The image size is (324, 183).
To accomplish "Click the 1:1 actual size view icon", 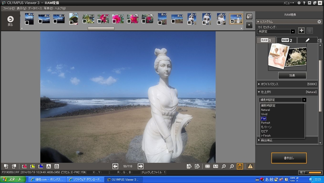I will coord(215,166).
